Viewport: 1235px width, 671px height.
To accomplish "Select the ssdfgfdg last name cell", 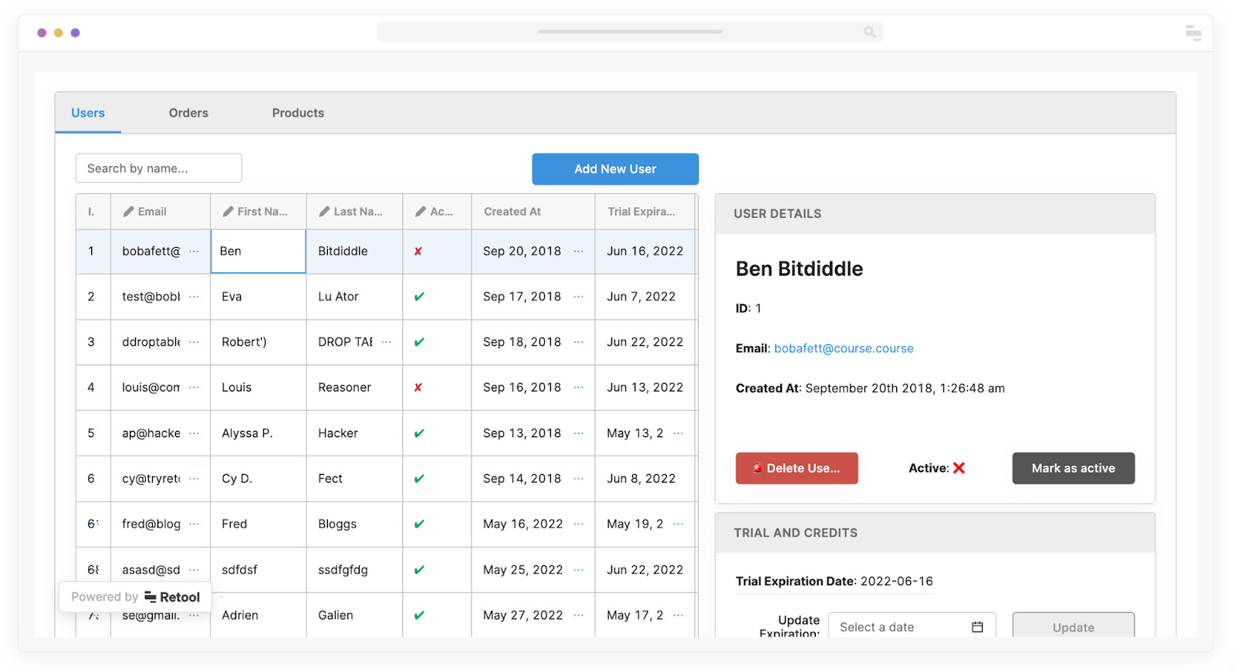I will coord(354,570).
